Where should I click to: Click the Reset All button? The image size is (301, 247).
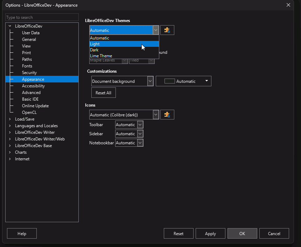[104, 93]
